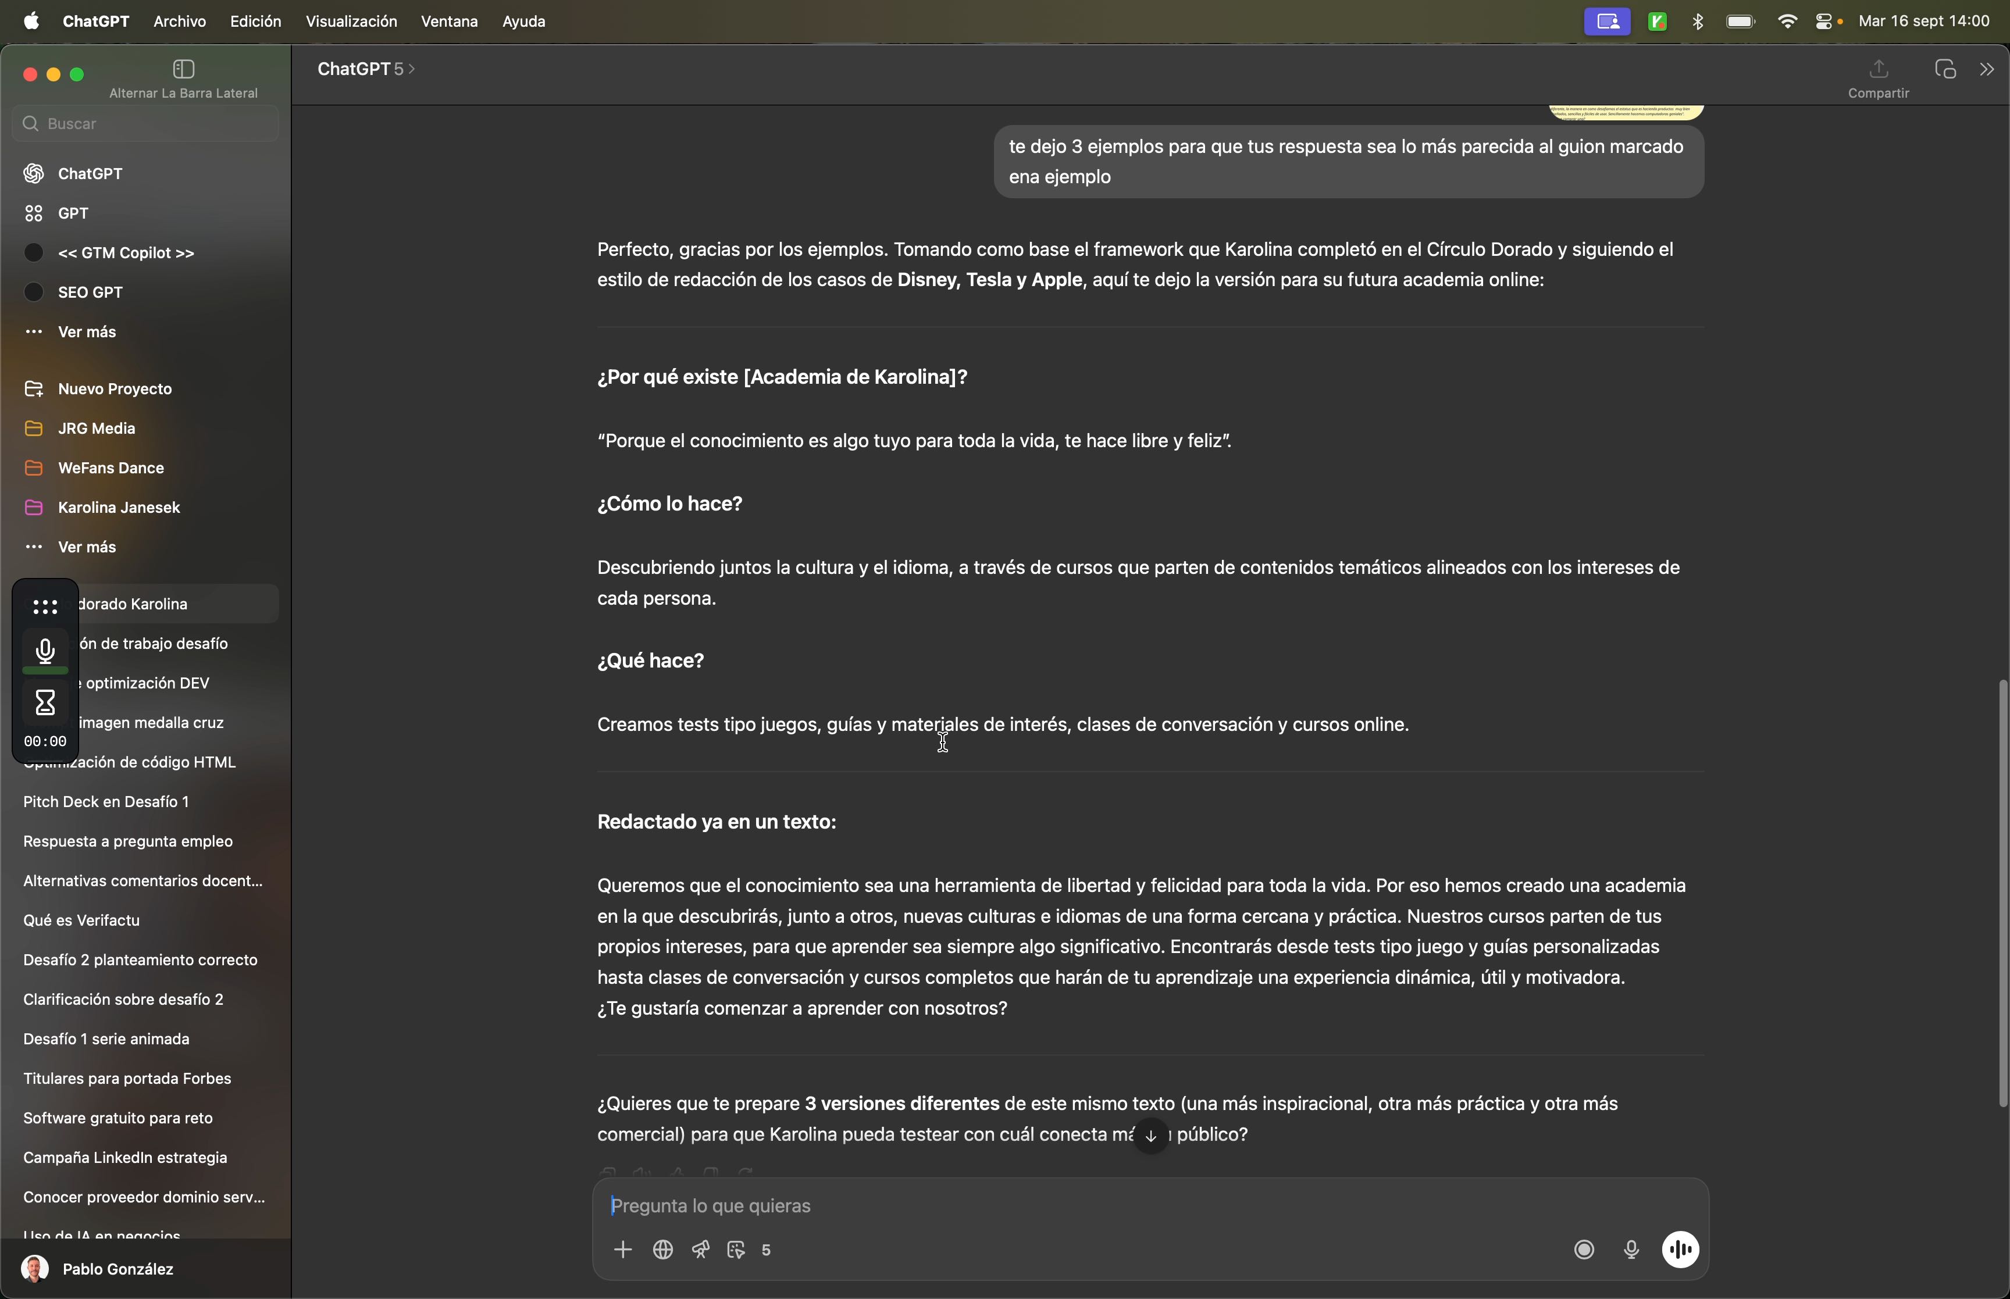Screen dimensions: 2010x1299
Task: Click the green K app icon in the menu bar
Action: (1658, 22)
